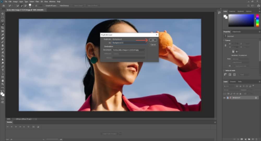The width and height of the screenshot is (261, 141).
Task: Click foreground/background swatches at toolbar bottom
Action: coord(2,94)
